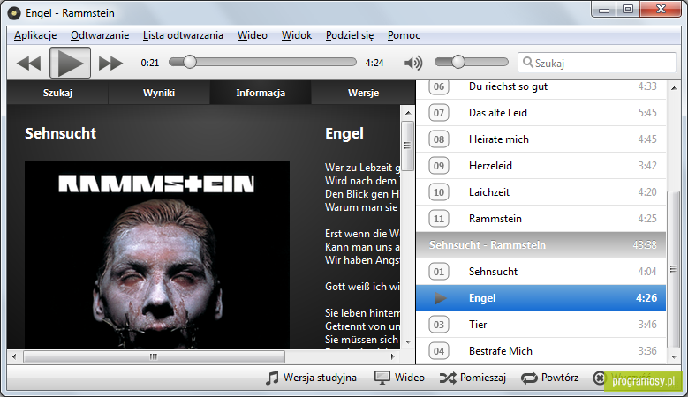Toggle shuffle with the Pomieszaj icon
The width and height of the screenshot is (688, 397).
click(448, 378)
